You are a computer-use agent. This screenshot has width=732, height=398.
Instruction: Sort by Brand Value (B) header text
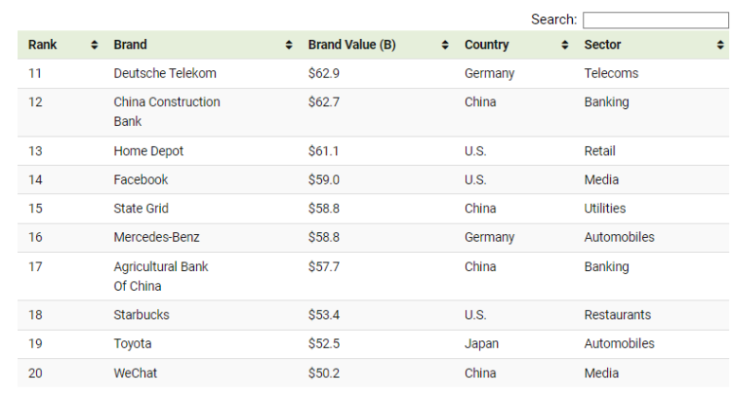point(352,45)
